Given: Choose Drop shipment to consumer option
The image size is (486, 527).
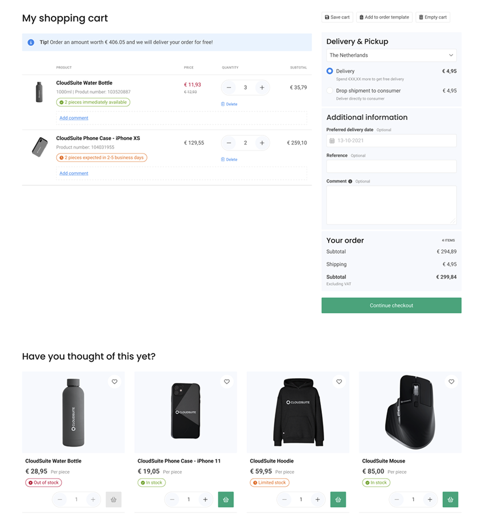Looking at the screenshot, I should [x=330, y=91].
